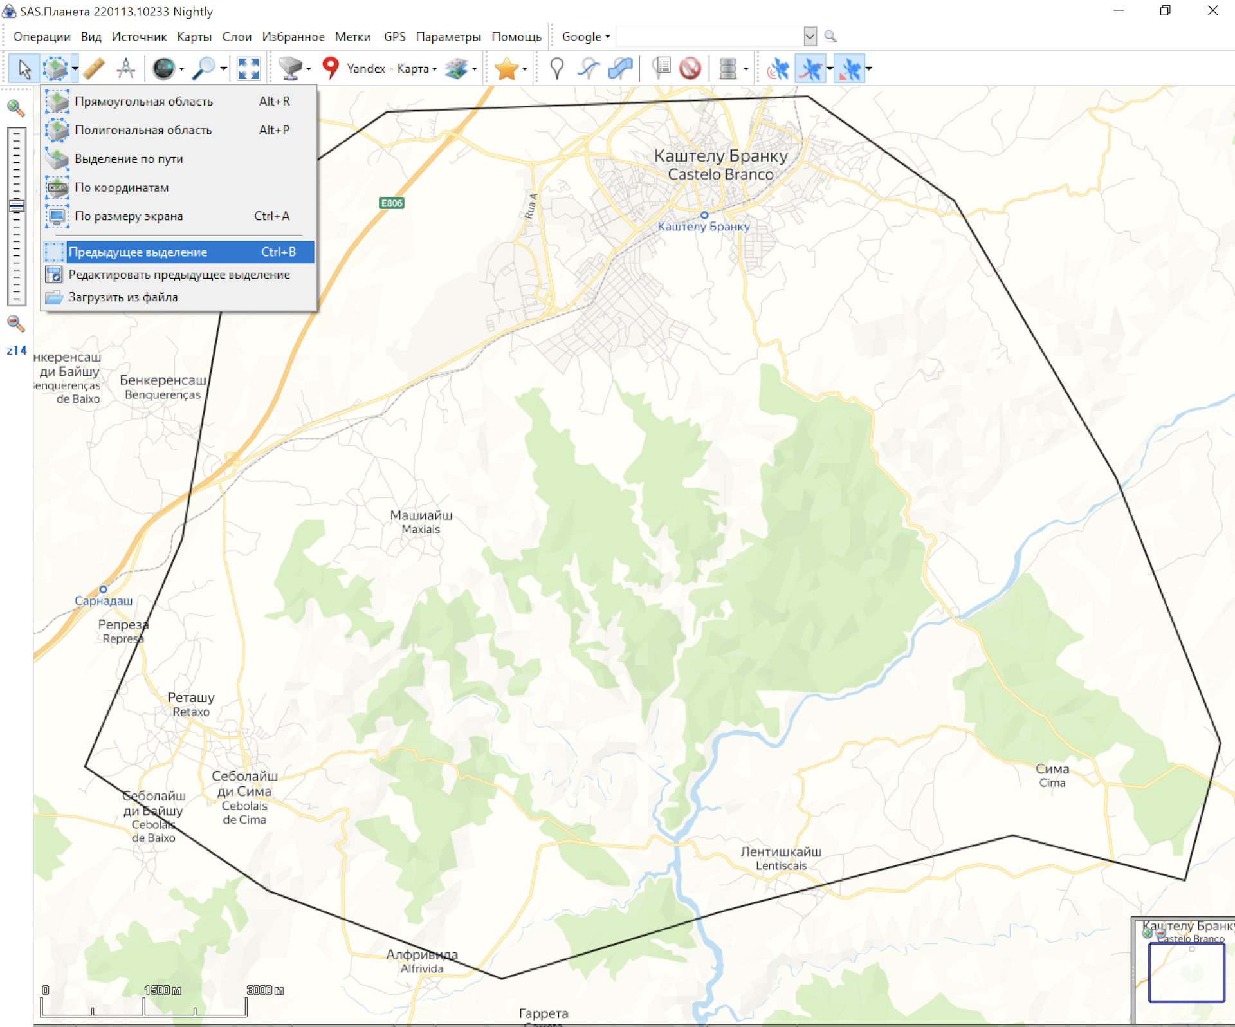The image size is (1235, 1027).
Task: Click the vertical zoom level slider handle
Action: pos(17,207)
